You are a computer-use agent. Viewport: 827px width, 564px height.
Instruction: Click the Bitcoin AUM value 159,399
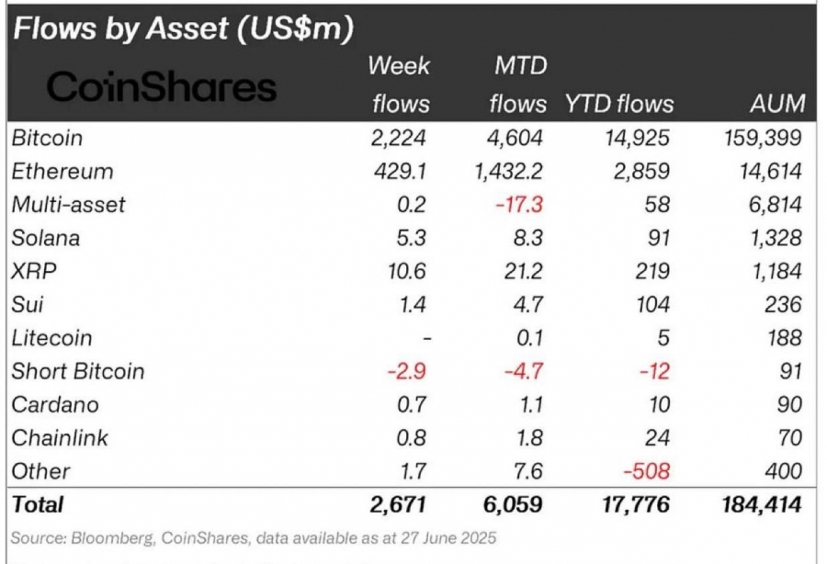click(x=763, y=138)
